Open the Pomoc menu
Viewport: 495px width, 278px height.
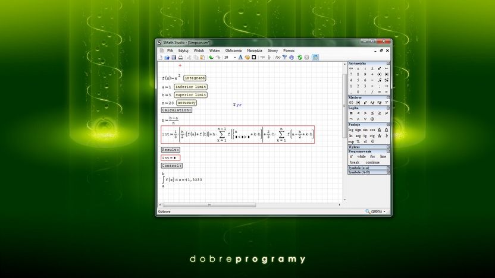(x=289, y=50)
